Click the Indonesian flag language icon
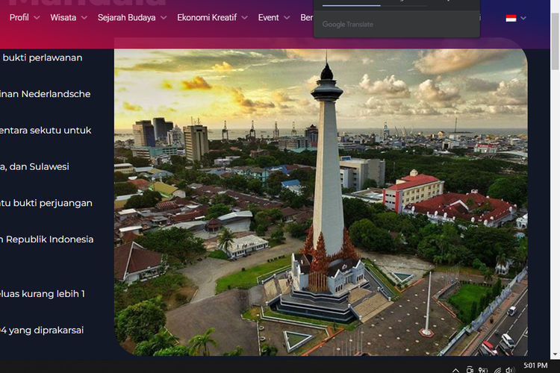 [511, 18]
